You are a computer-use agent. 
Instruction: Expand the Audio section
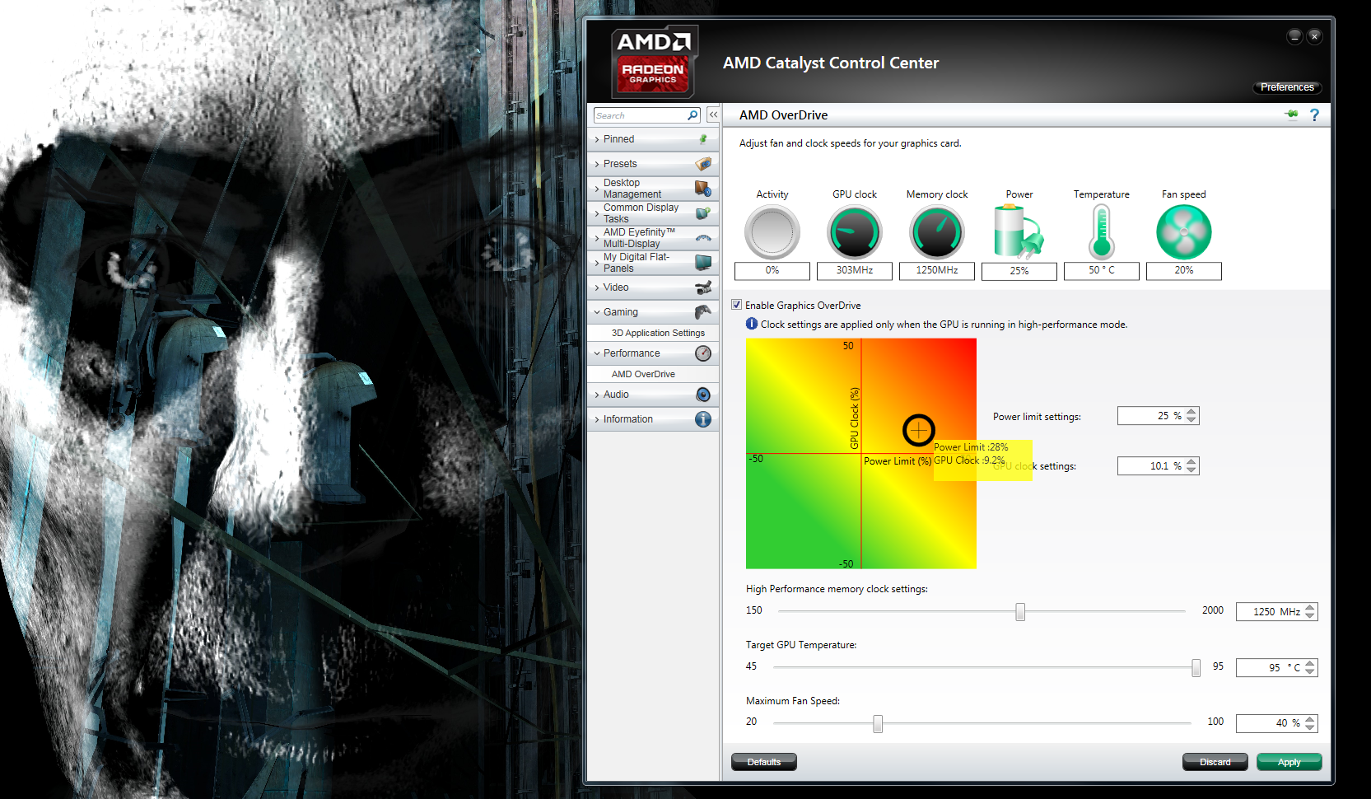[x=597, y=395]
